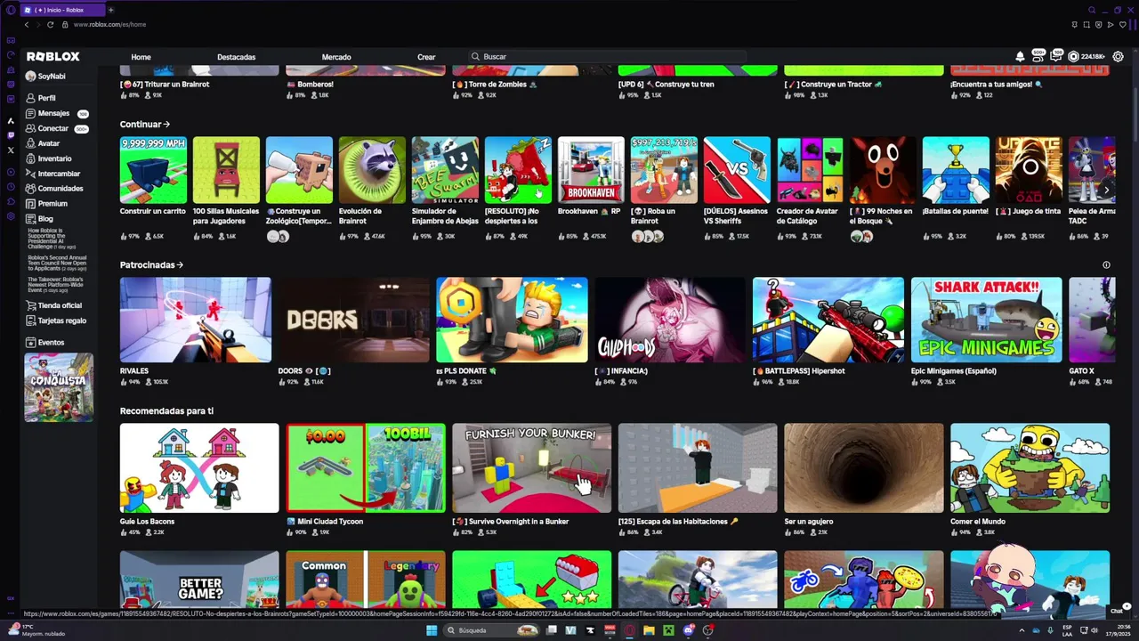Open Avatar in left sidebar

43,143
